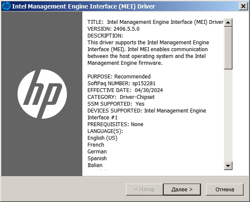Click the 'German' language entry
This screenshot has height=202, width=250.
pyautogui.click(x=97, y=152)
